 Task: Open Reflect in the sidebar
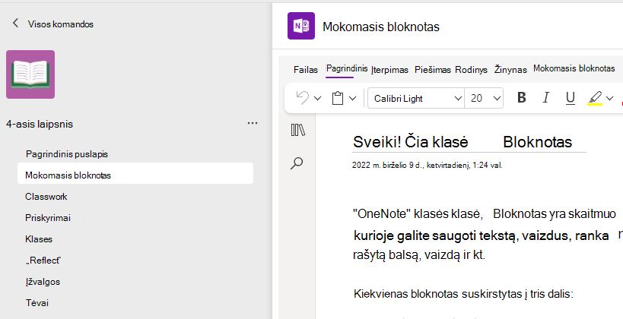coord(43,261)
